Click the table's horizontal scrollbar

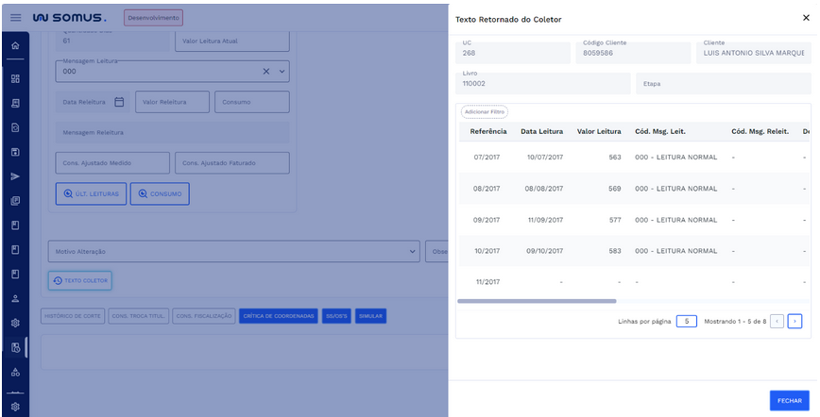(x=537, y=301)
